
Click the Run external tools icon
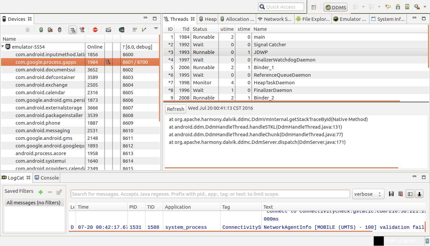[x=417, y=7]
